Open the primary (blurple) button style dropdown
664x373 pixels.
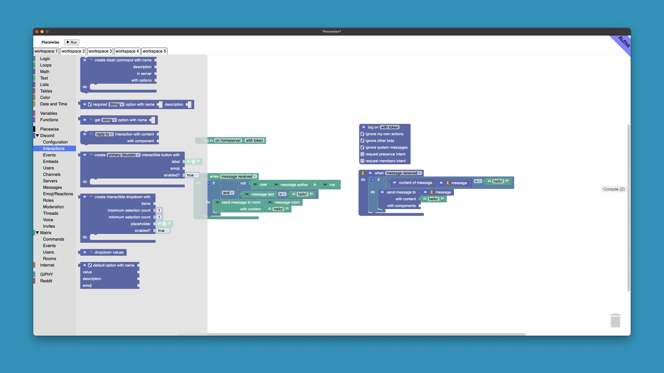tap(123, 155)
